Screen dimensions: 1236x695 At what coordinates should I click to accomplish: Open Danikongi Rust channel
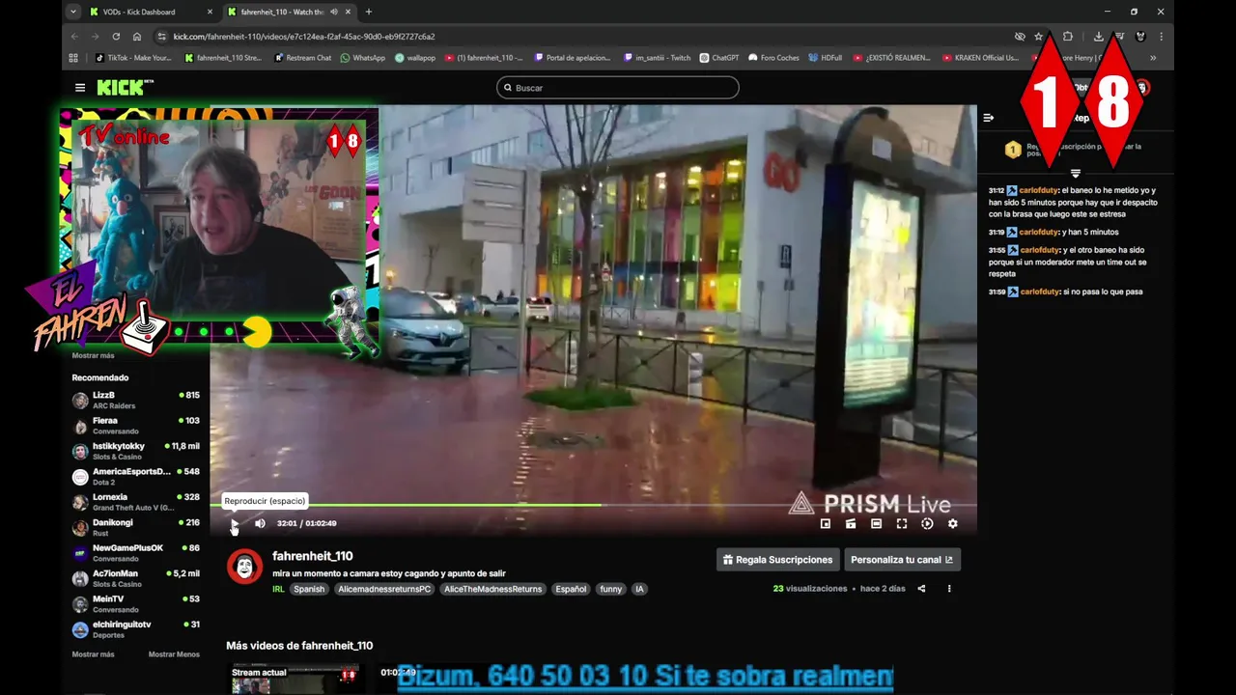pos(136,527)
